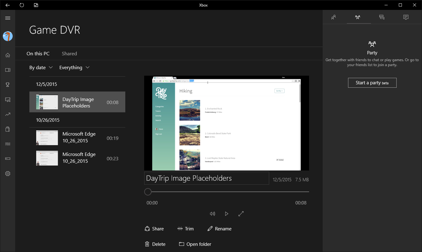Open Settings gear in sidebar
Viewport: 422px width, 252px height.
[x=8, y=174]
